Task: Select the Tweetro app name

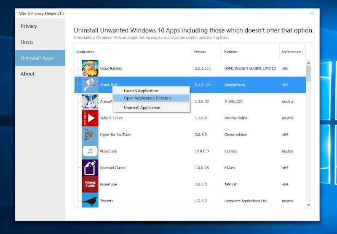Action: pos(107,201)
